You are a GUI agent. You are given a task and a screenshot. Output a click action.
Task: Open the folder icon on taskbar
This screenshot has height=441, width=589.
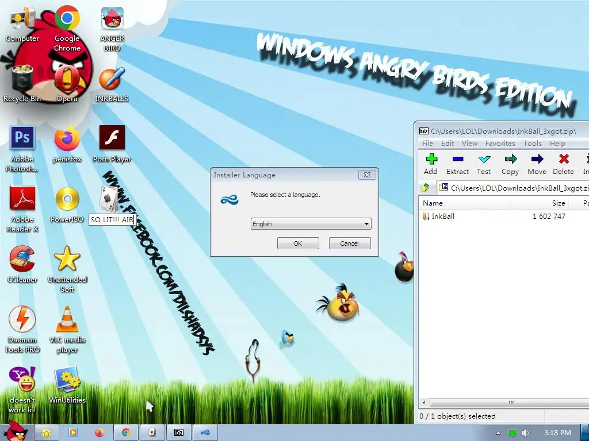[46, 433]
